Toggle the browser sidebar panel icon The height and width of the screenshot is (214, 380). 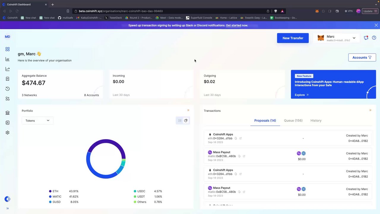pos(330,11)
